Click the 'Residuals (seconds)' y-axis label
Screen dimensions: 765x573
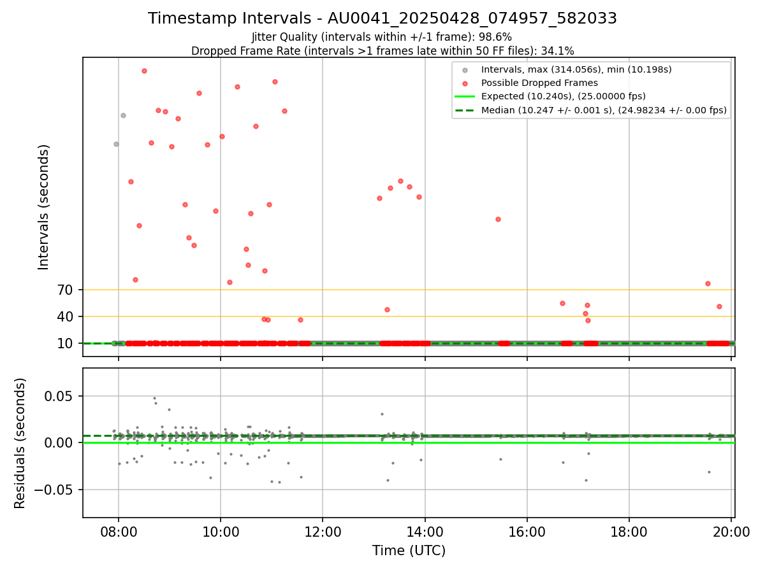[21, 443]
